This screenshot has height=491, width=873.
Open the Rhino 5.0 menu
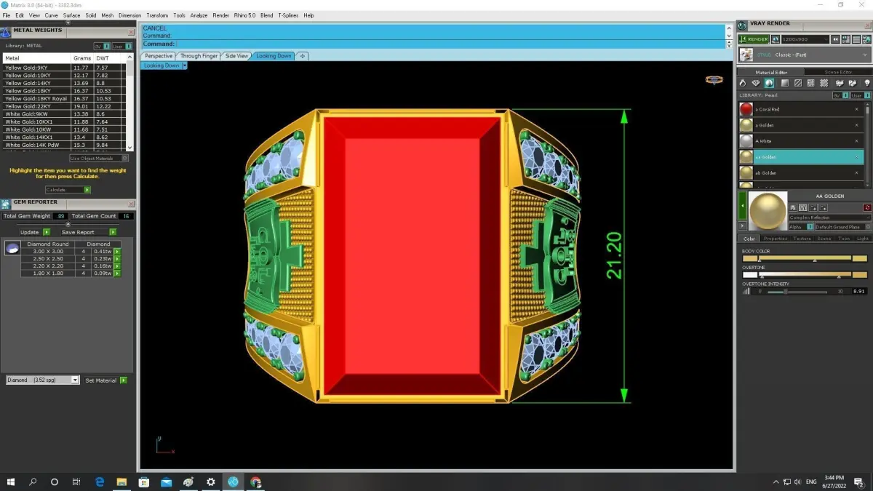[245, 15]
